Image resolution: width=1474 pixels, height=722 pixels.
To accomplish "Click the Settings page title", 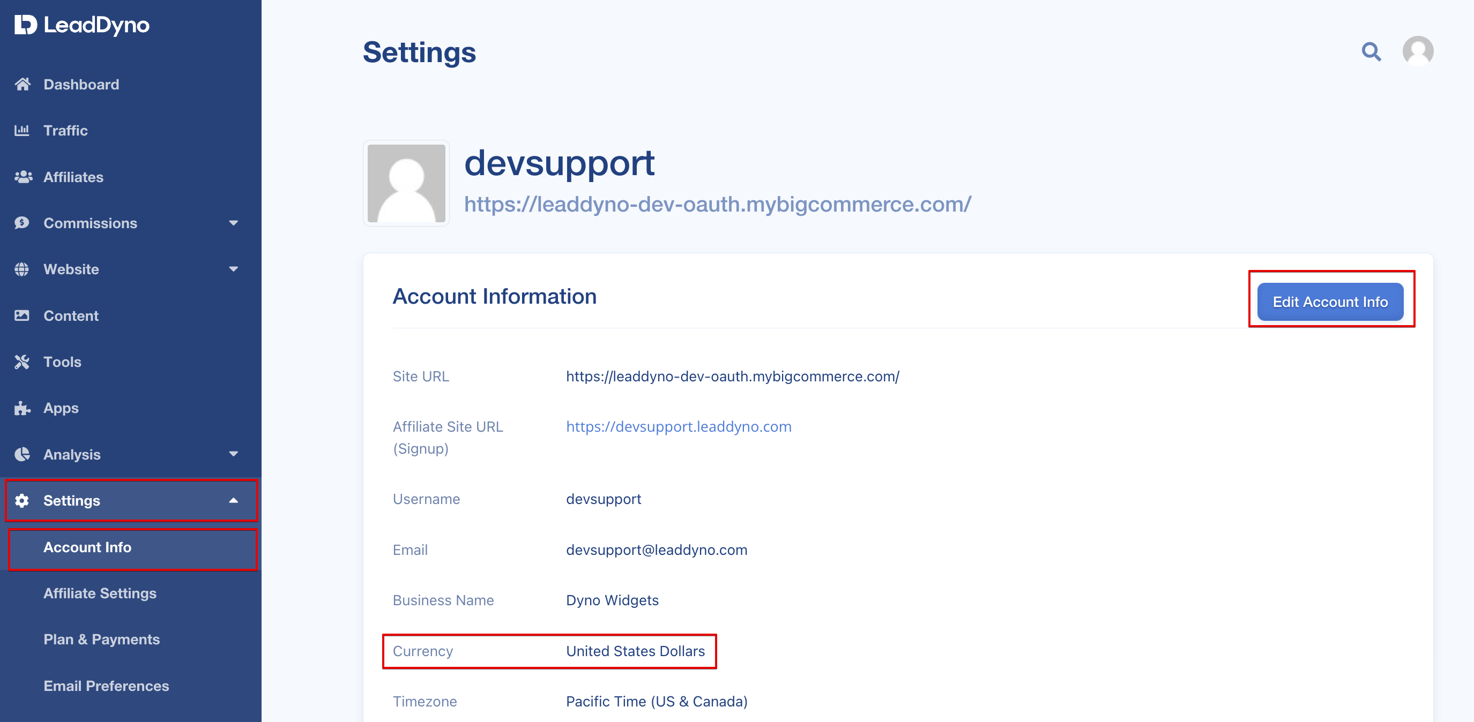I will click(420, 52).
